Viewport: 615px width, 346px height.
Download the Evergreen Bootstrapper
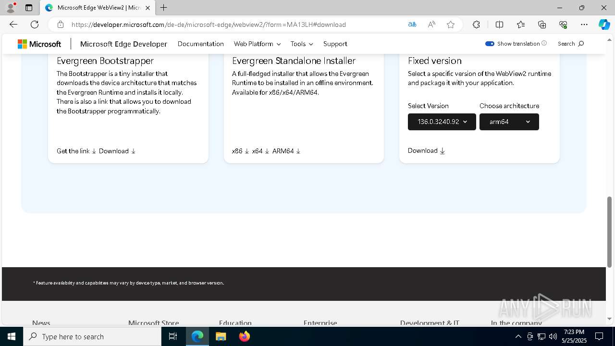tap(117, 151)
